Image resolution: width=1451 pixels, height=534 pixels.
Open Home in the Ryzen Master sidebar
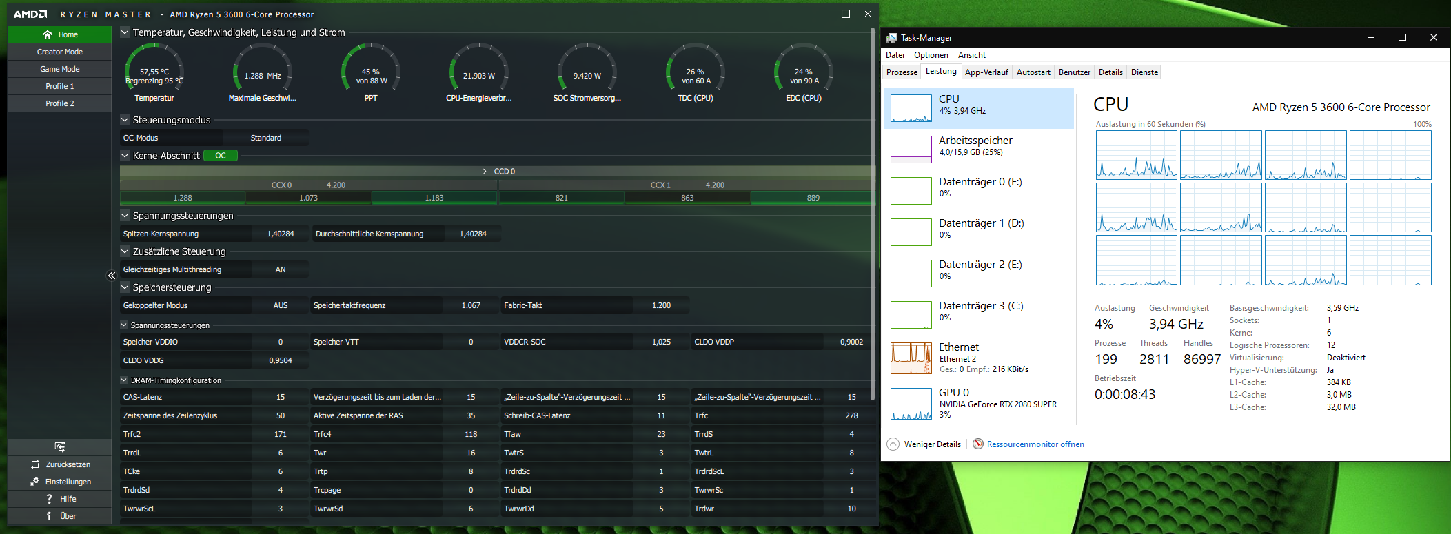pyautogui.click(x=60, y=34)
